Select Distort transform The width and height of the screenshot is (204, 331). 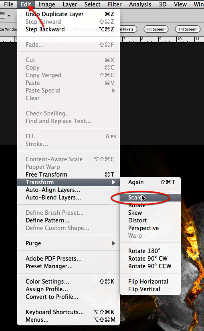click(x=150, y=220)
